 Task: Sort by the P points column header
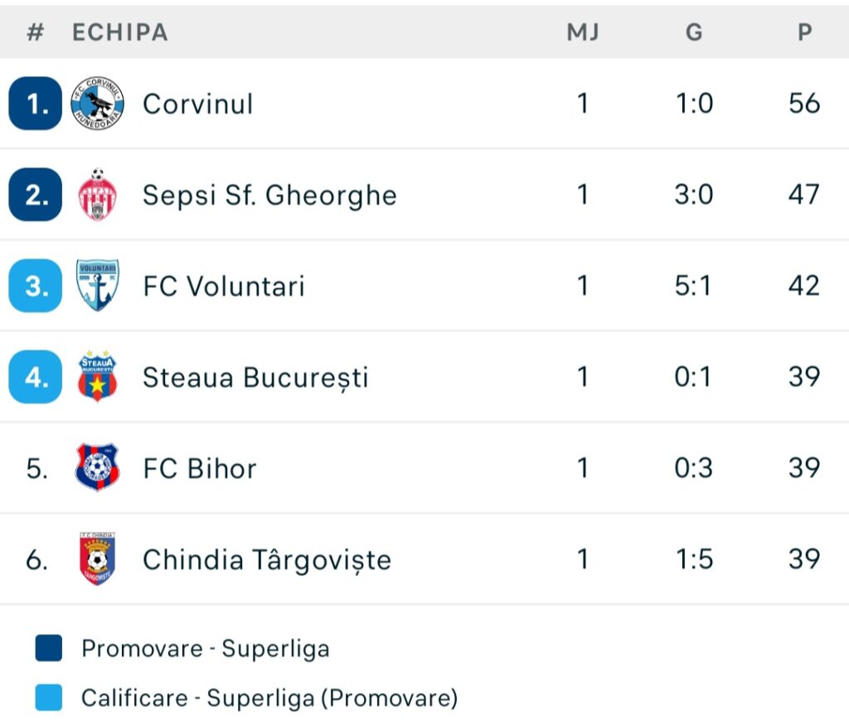[804, 32]
